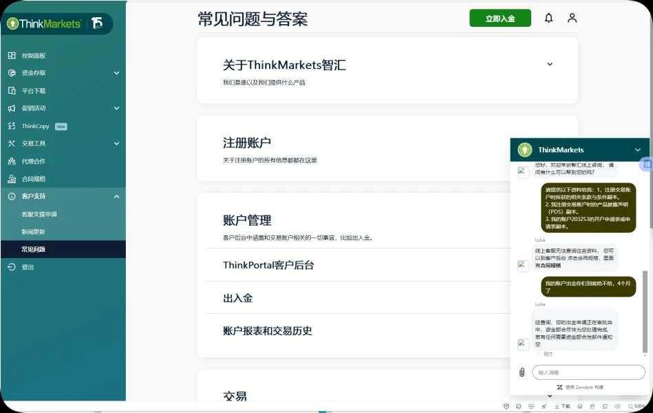Screen dimensions: 653x413
Task: Click the heart rate icon in status bar
Action: [531, 406]
